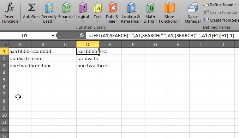Select row 12 header
The image size is (239, 138).
(x=4, y=129)
